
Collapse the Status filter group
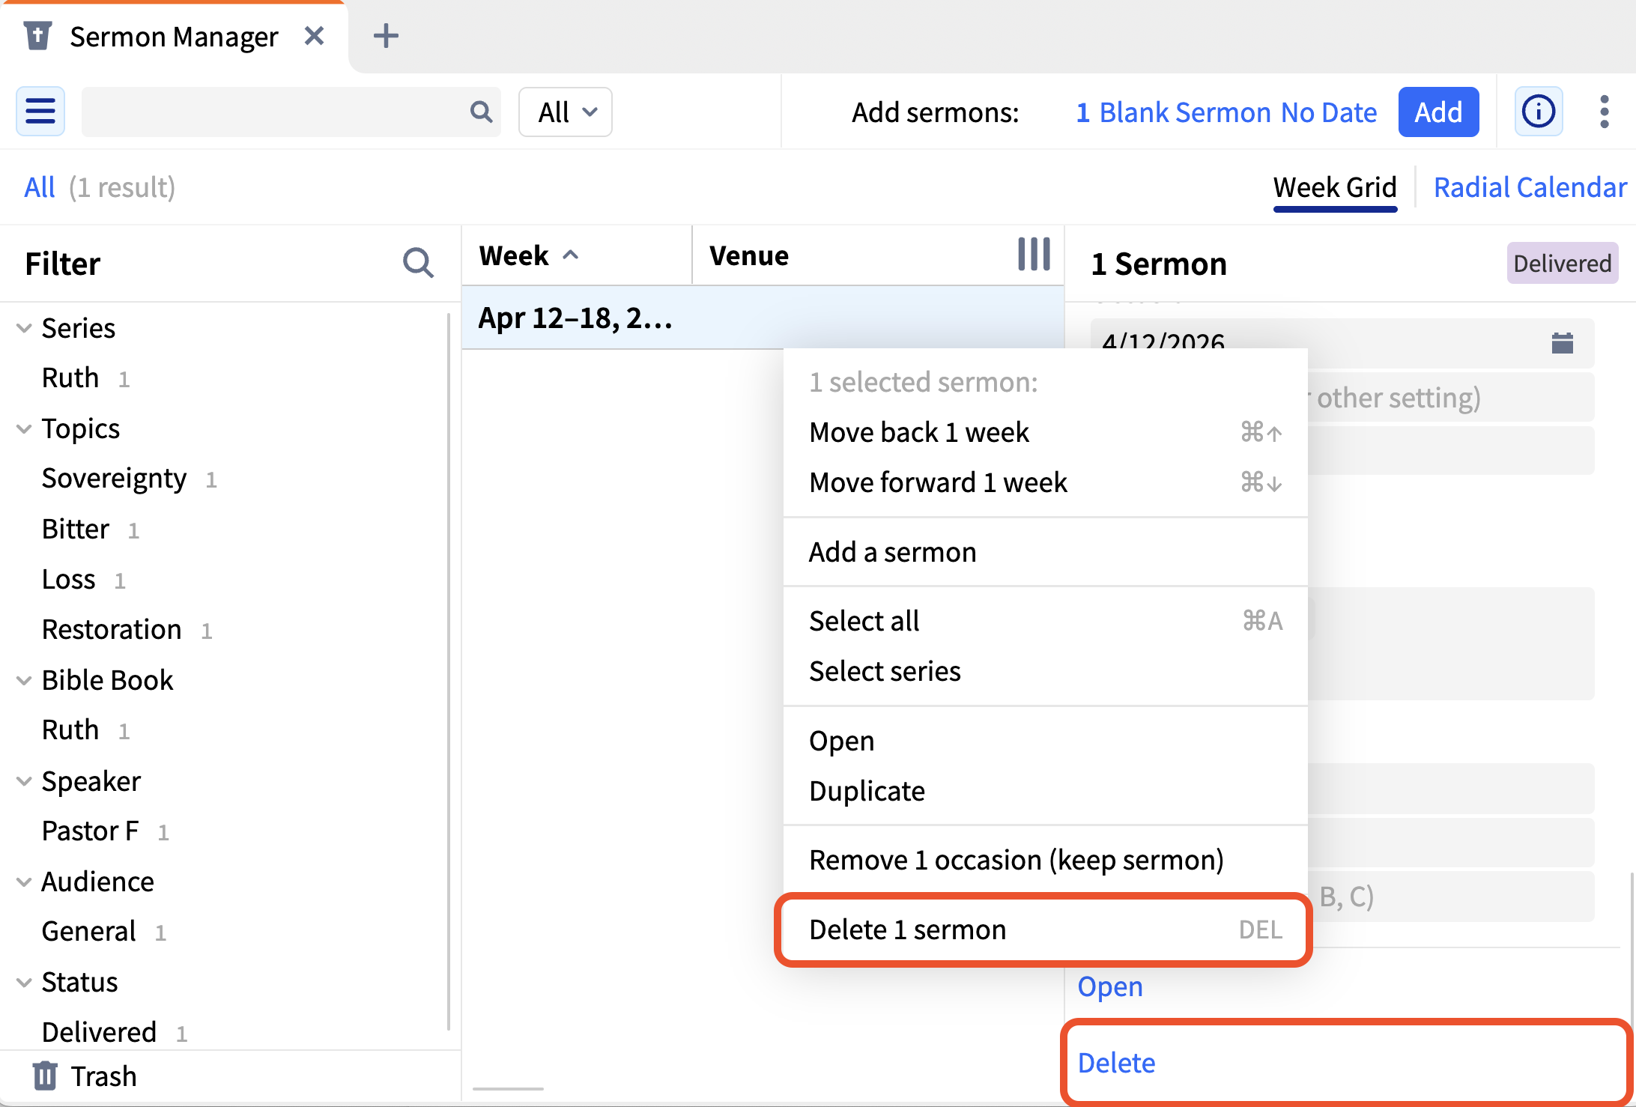tap(24, 982)
